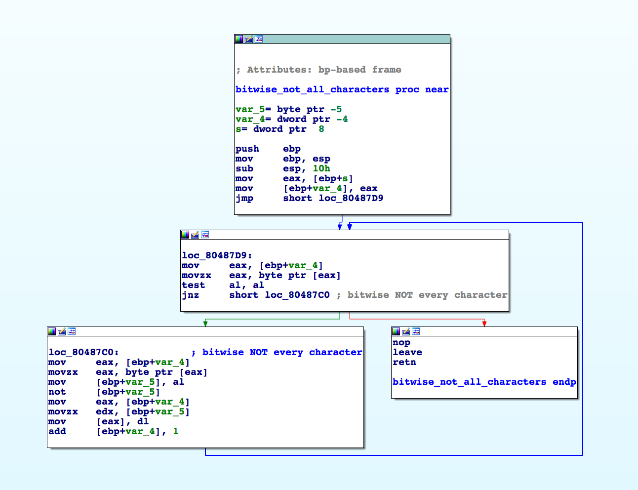Click pencil edit icon on loc_80487C0 block
Screen dimensions: 638x490
[62, 331]
